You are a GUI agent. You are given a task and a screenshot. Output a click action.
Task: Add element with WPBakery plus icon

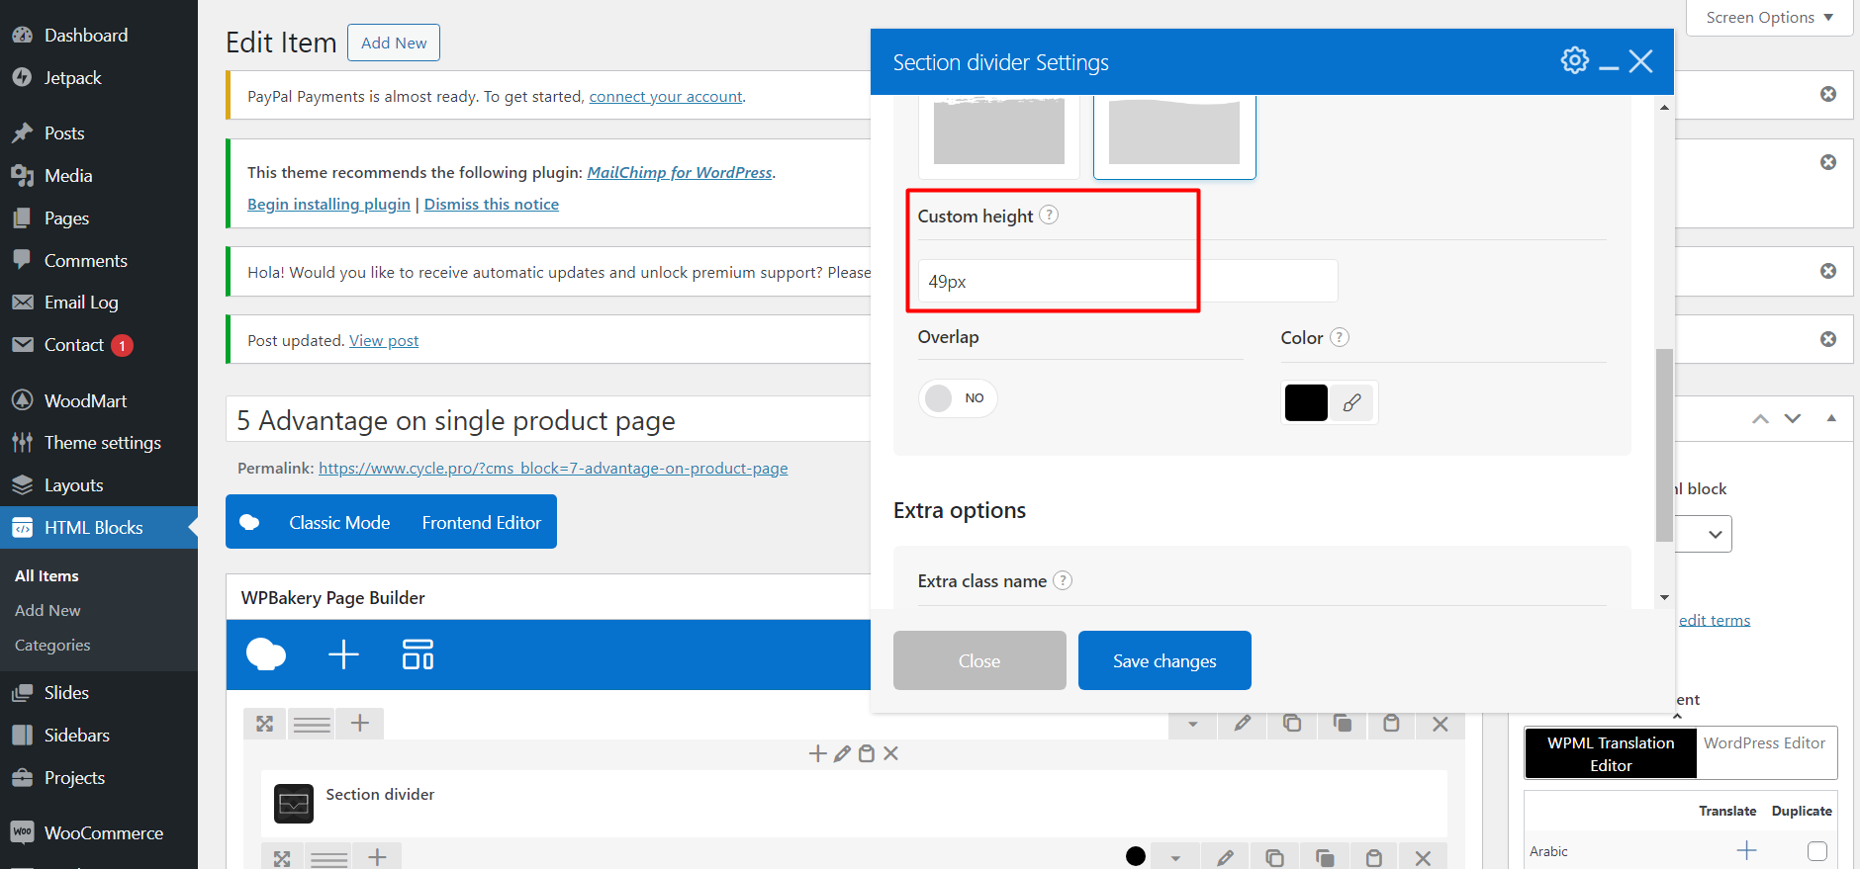pyautogui.click(x=343, y=654)
